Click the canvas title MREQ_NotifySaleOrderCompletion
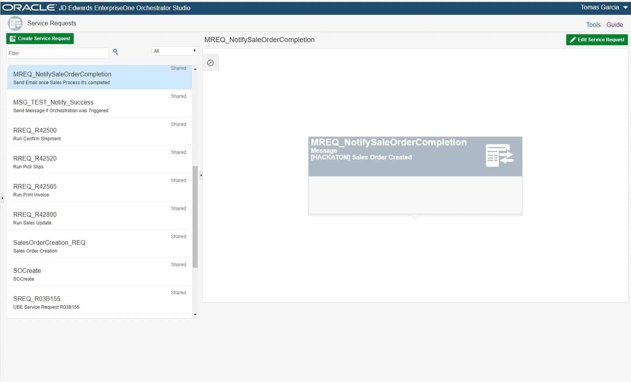Screen dimensions: 631x382 coord(259,40)
